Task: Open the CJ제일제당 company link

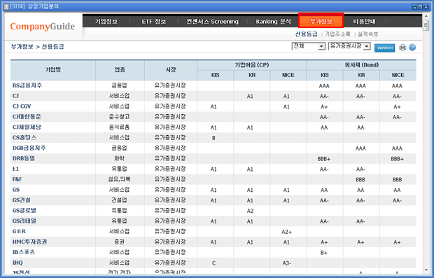Action: [x=27, y=127]
